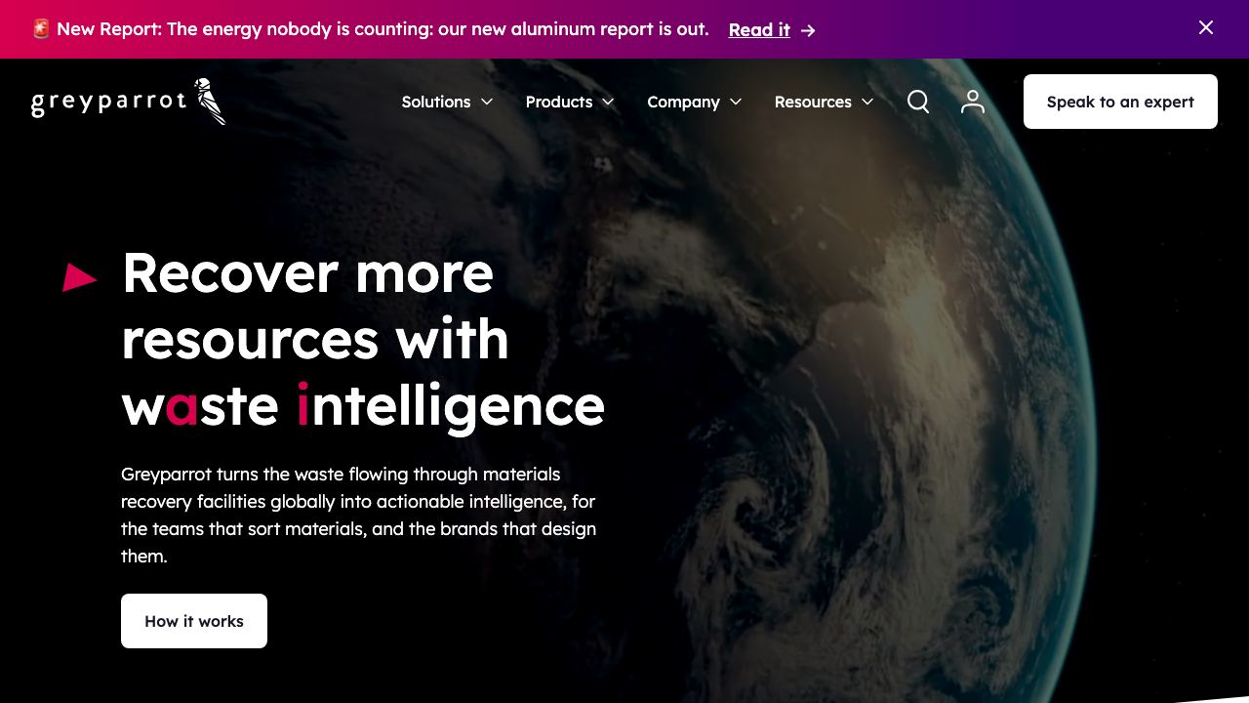Click the red siren emoji in banner
The image size is (1249, 703).
[41, 29]
